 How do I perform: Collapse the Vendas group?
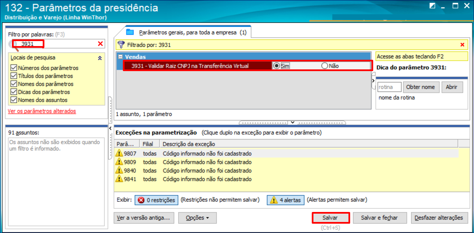click(x=120, y=57)
